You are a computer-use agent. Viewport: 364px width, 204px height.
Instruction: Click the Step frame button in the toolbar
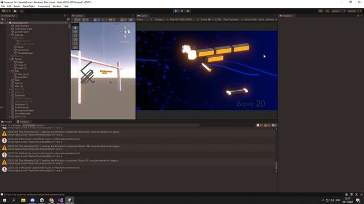(x=188, y=11)
